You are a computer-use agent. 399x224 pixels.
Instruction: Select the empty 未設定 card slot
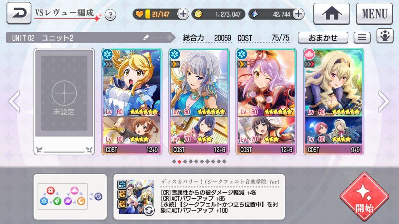[x=64, y=101]
